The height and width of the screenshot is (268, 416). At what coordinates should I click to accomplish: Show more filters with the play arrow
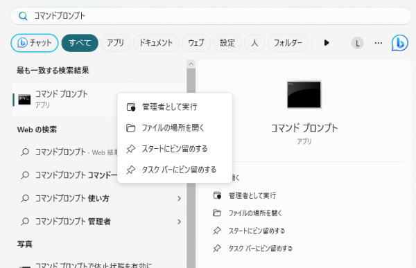pyautogui.click(x=327, y=43)
